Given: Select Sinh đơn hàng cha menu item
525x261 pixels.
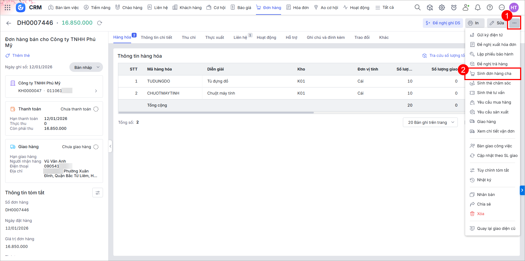Looking at the screenshot, I should [494, 74].
